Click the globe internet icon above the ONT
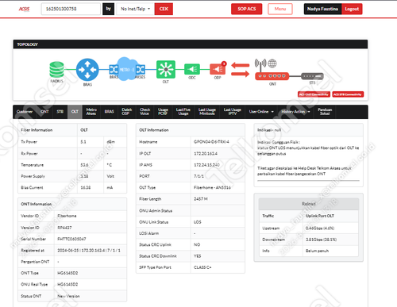The image size is (397, 307). pyautogui.click(x=272, y=63)
